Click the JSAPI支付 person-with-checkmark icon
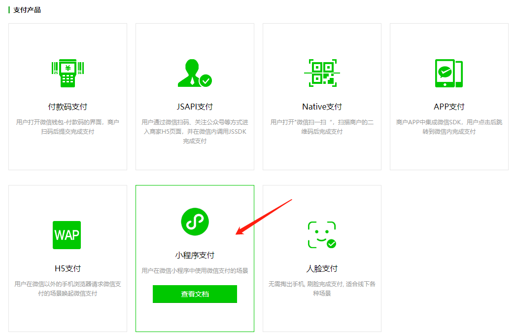The image size is (516, 334). 195,73
